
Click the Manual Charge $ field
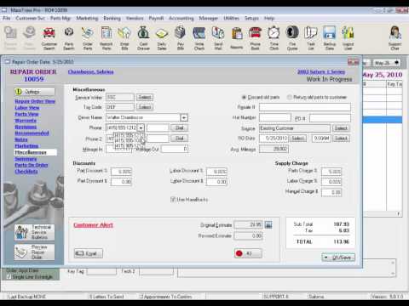pyautogui.click(x=331, y=192)
